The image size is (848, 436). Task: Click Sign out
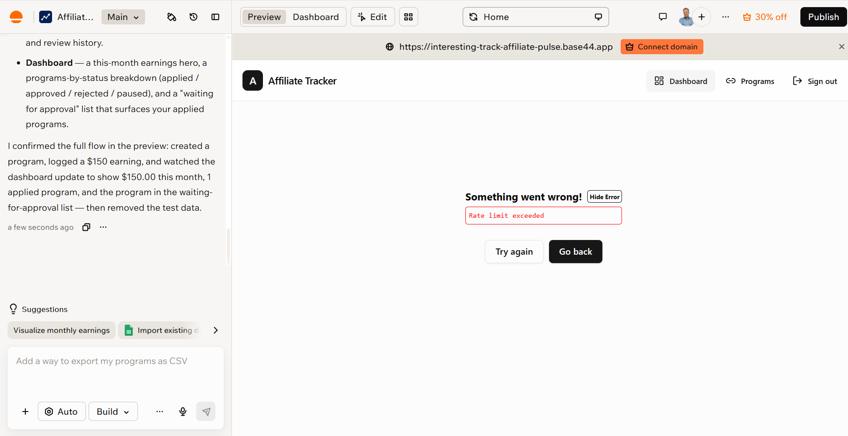815,81
